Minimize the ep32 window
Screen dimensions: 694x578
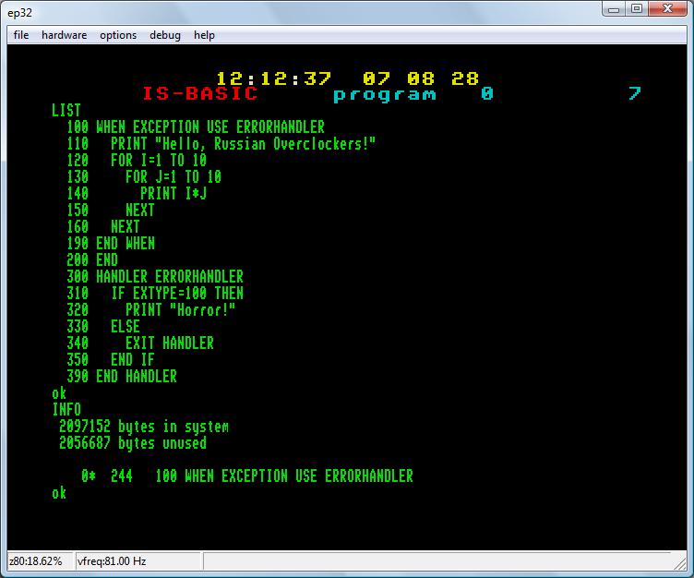point(614,9)
